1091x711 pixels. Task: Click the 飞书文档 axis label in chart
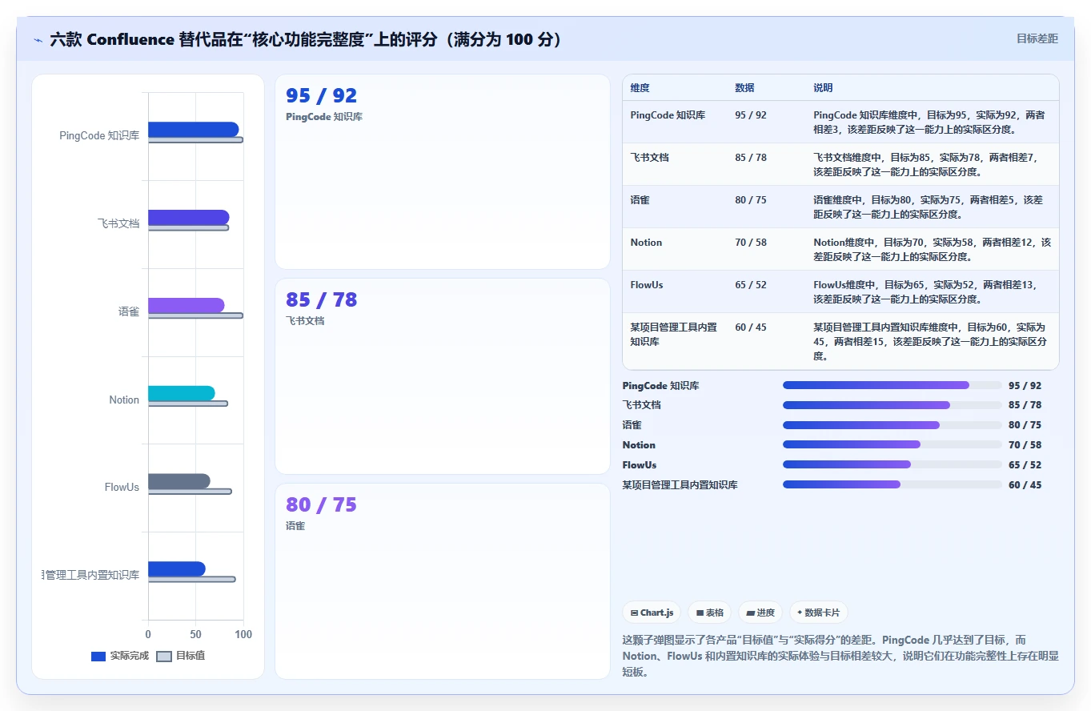(x=118, y=223)
